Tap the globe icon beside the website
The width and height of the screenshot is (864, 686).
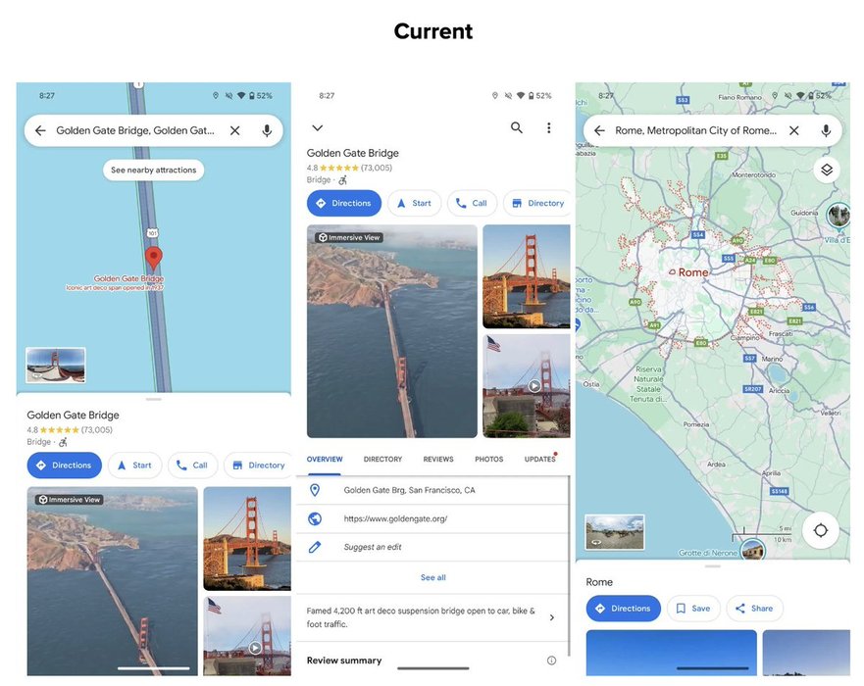315,518
